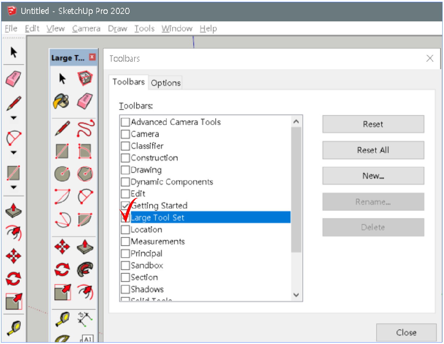This screenshot has width=444, height=344.
Task: Click the Reset All button
Action: point(373,150)
